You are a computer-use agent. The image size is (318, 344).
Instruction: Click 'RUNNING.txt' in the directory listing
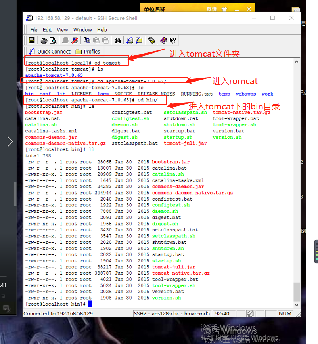197,94
